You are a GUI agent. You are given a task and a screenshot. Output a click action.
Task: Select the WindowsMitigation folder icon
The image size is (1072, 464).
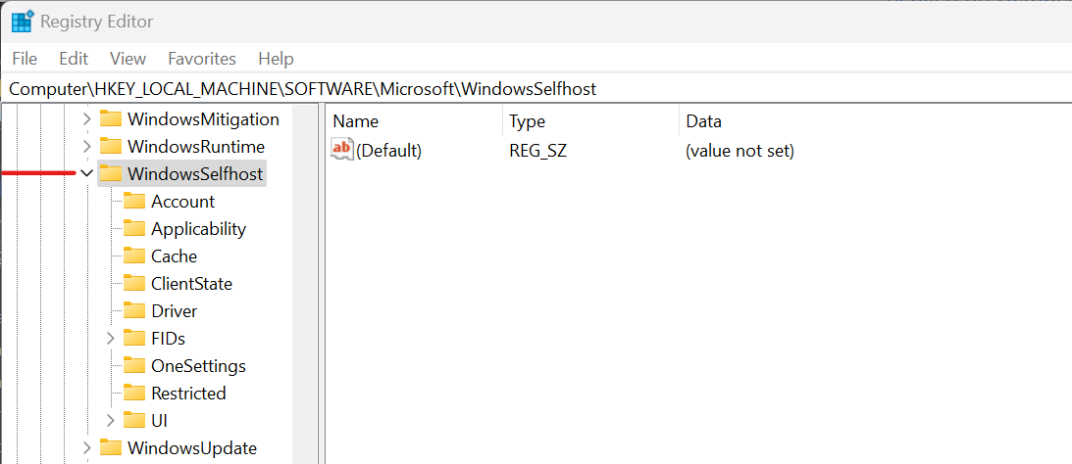[110, 118]
